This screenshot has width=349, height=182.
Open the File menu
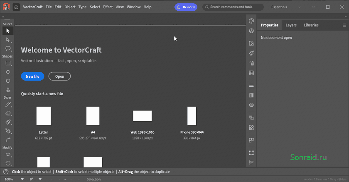(49, 7)
